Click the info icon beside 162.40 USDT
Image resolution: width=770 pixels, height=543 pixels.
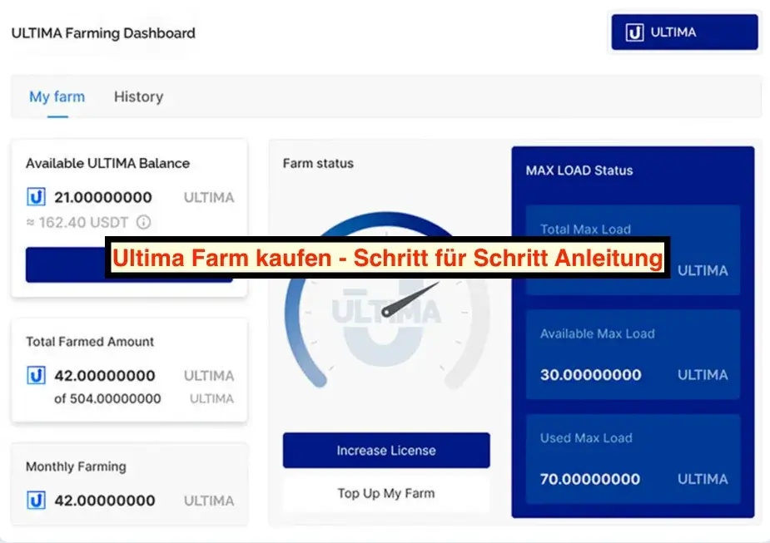(x=143, y=222)
